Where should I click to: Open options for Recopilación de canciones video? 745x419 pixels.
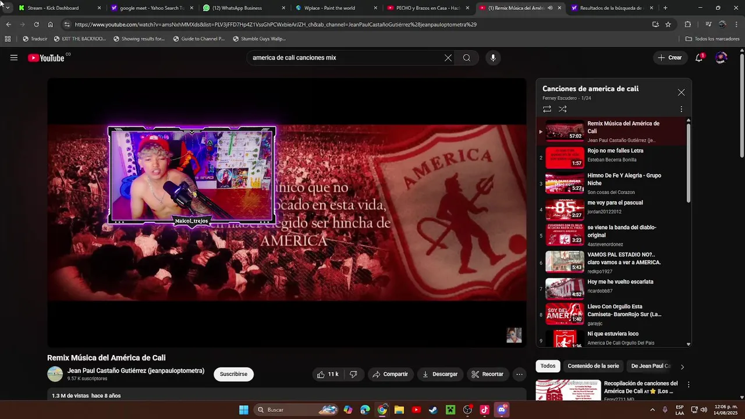689,385
